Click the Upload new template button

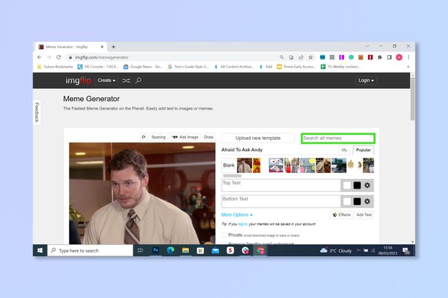(x=258, y=138)
